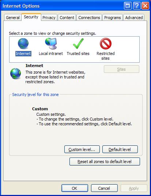Select the Internet zone globe icon

pyautogui.click(x=23, y=44)
